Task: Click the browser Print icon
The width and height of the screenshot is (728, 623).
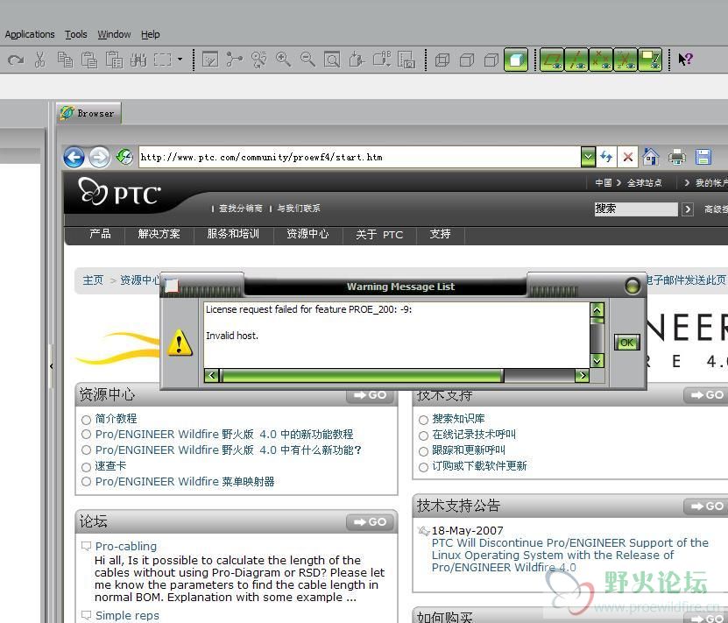Action: (x=677, y=157)
